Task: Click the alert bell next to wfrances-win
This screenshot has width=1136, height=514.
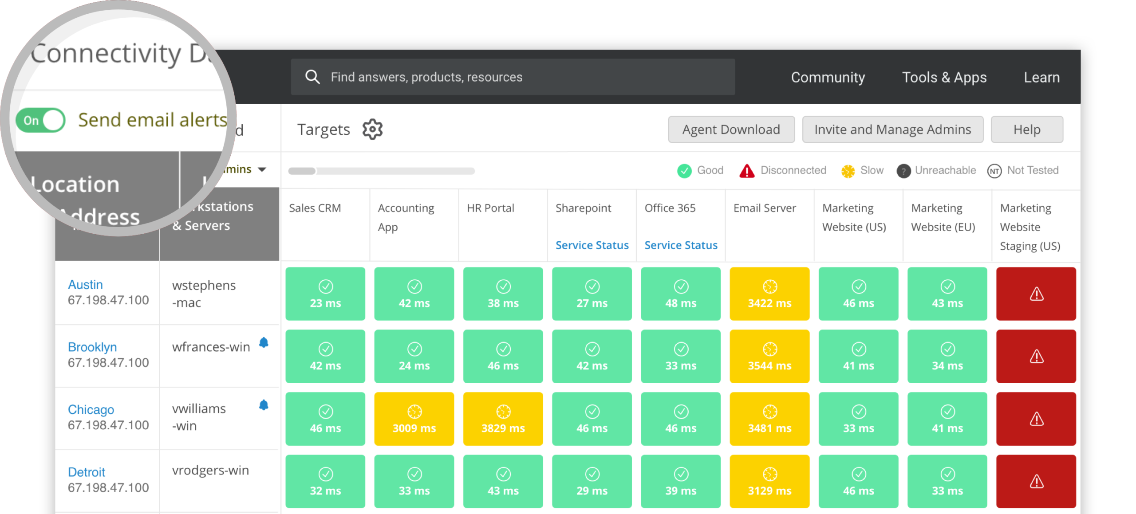Action: 264,342
